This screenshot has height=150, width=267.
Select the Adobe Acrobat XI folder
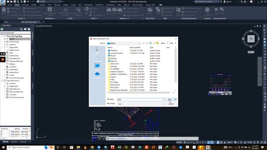(x=117, y=72)
